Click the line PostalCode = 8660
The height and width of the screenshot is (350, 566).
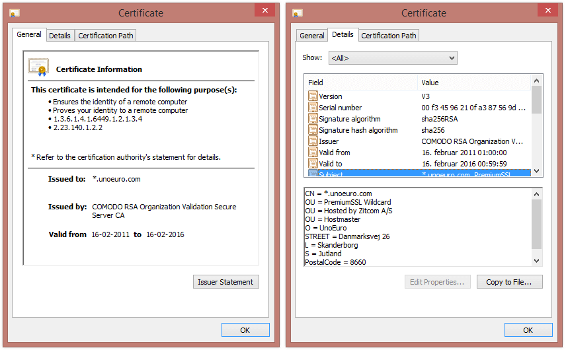[335, 262]
